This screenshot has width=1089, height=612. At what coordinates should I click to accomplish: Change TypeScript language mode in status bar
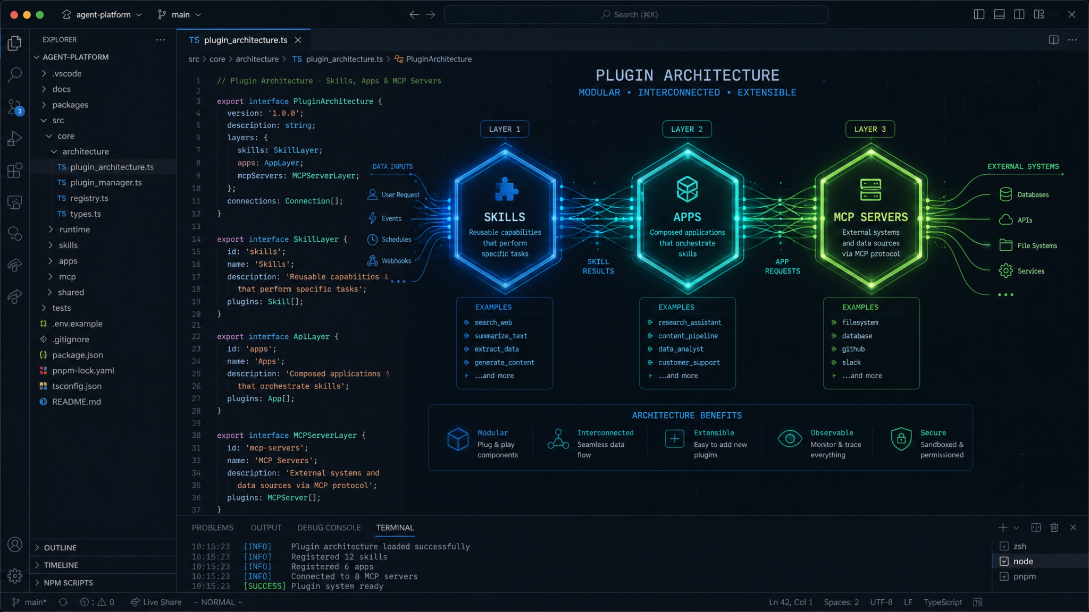point(942,602)
